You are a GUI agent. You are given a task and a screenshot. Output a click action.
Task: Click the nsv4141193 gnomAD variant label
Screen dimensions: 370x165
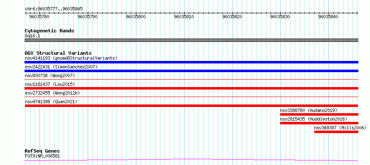71,58
